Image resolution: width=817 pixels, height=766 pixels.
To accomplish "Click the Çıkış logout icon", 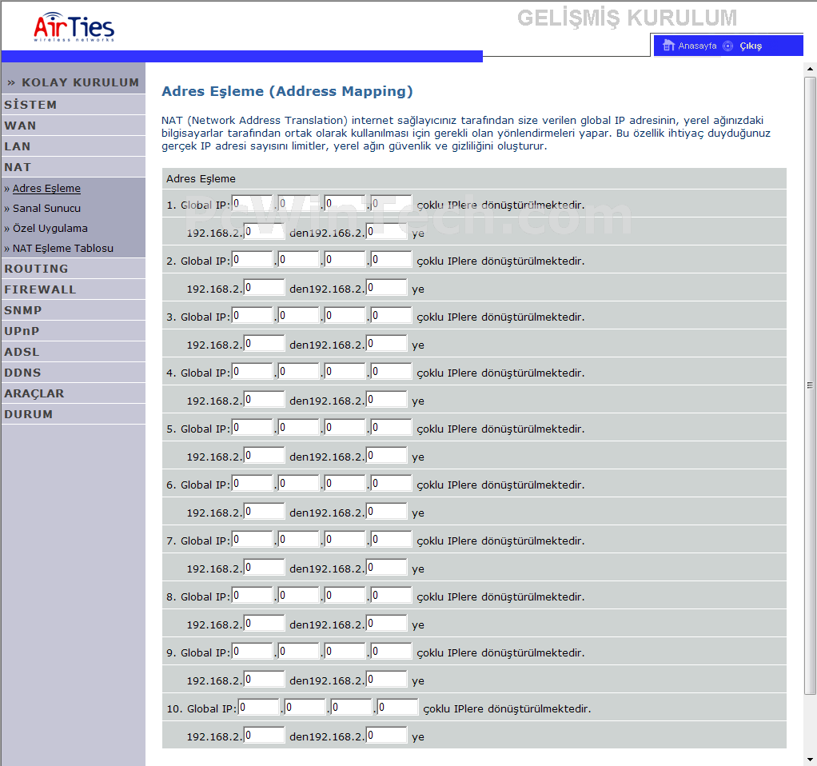I will pyautogui.click(x=727, y=46).
